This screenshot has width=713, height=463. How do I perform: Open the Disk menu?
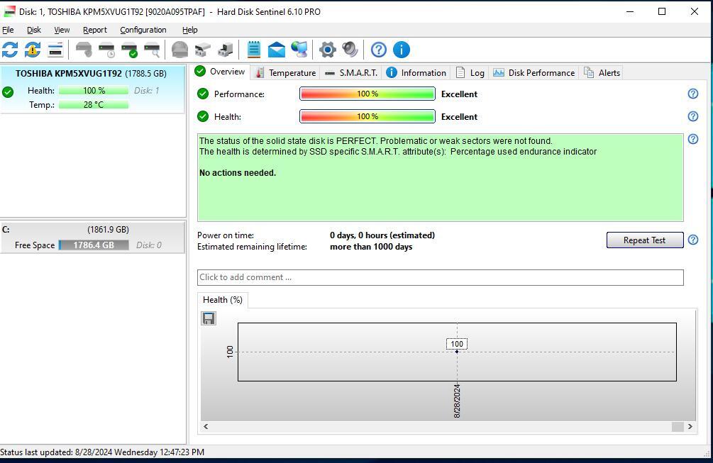click(33, 30)
